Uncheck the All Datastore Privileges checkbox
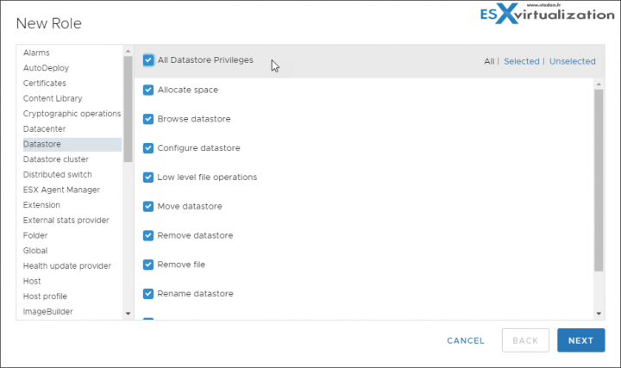Image resolution: width=621 pixels, height=368 pixels. click(148, 60)
